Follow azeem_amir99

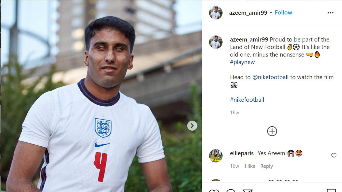[283, 13]
